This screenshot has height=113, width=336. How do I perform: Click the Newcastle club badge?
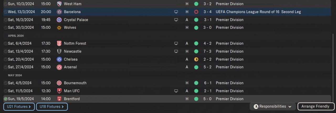click(x=59, y=51)
